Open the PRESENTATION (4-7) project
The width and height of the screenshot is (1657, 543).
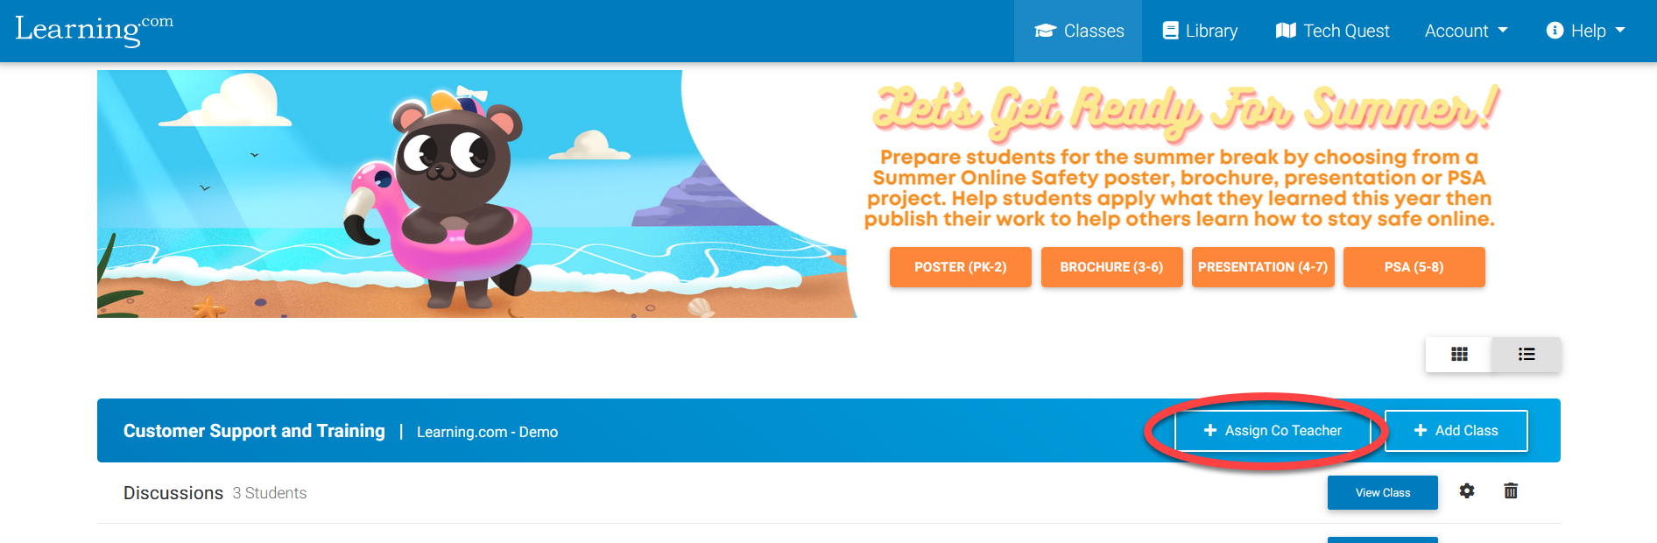(1263, 267)
